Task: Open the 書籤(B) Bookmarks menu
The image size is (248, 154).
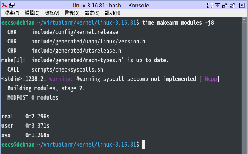Action: tap(73, 13)
